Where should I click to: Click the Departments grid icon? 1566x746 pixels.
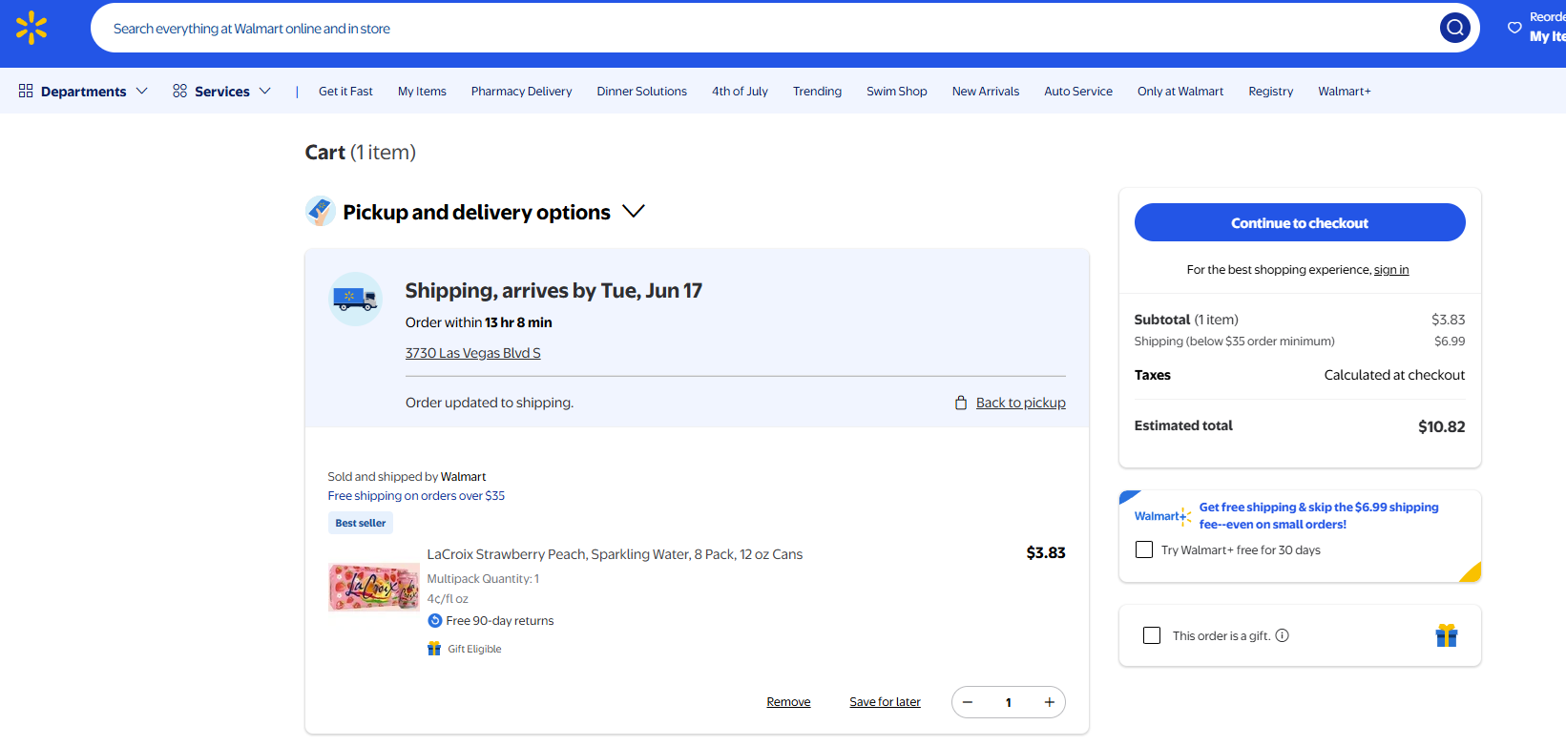26,91
